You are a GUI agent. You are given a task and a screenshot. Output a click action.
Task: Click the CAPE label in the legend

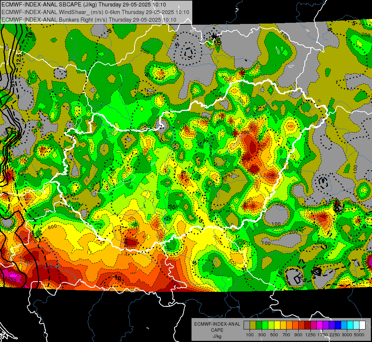click(x=217, y=330)
